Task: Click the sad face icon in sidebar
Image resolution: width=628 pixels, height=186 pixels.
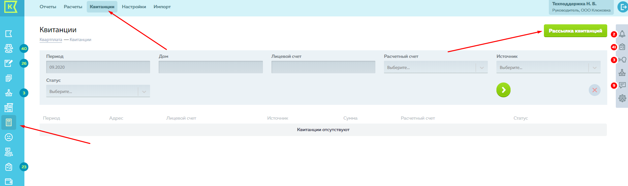Action: [9, 137]
